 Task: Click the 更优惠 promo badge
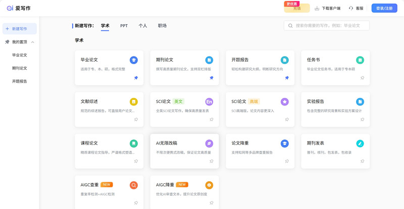point(292,4)
